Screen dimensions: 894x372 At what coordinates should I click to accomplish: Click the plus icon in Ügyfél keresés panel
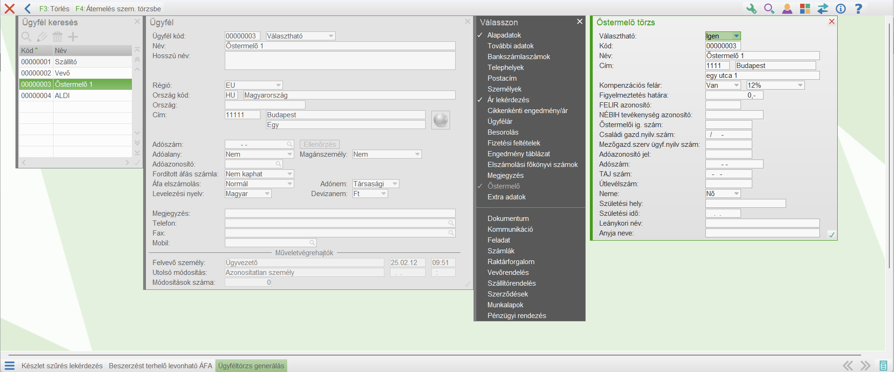[x=73, y=37]
